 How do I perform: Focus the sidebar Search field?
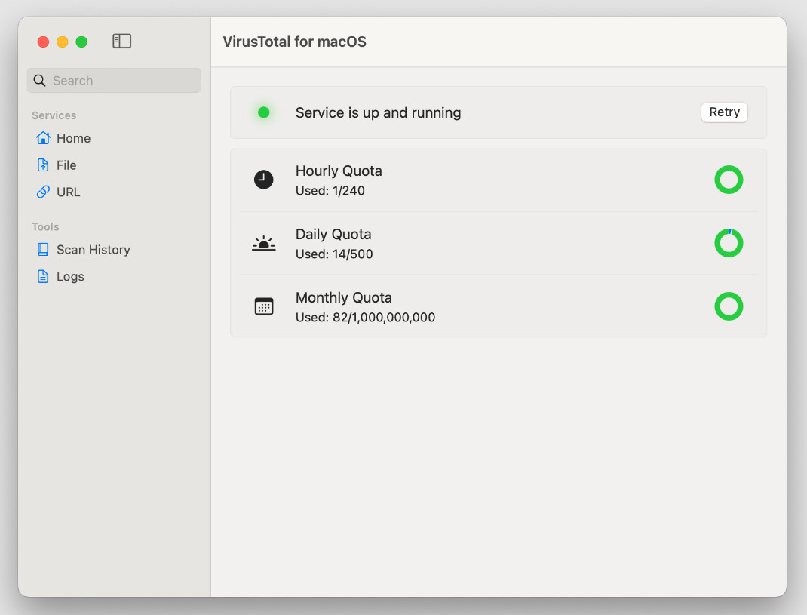[114, 80]
